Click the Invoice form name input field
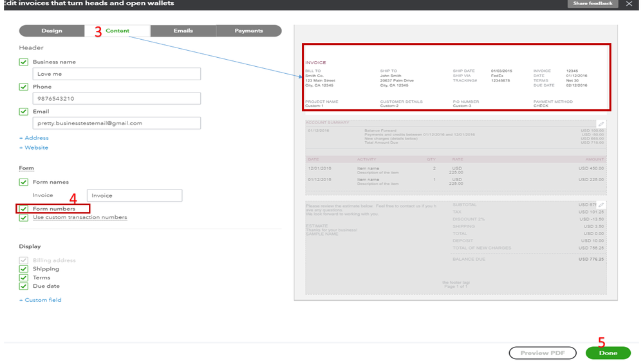643x361 pixels. 135,196
